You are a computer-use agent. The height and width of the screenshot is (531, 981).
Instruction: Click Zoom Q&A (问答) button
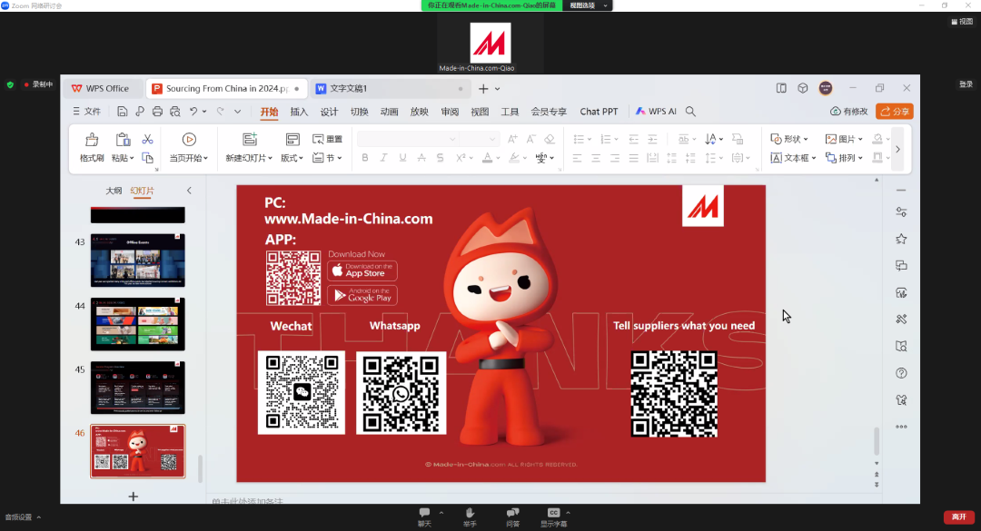[513, 517]
